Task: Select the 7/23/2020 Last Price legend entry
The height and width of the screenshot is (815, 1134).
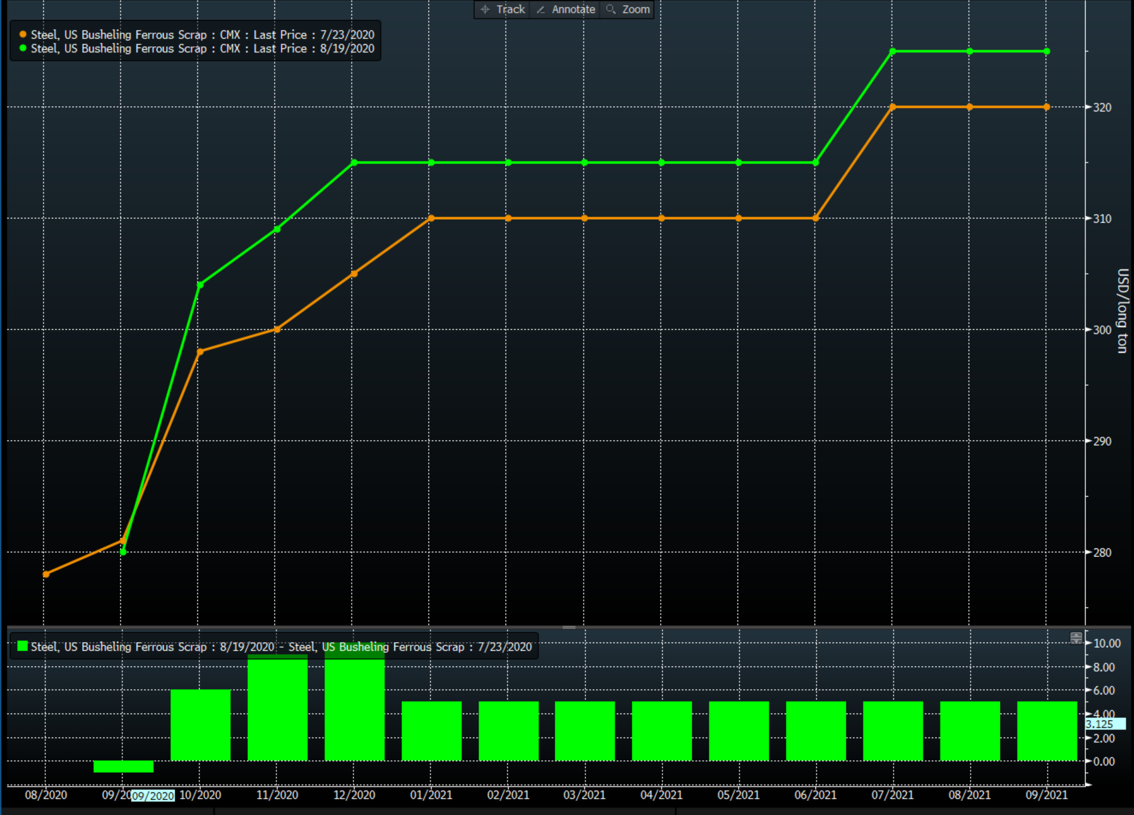Action: (x=203, y=35)
